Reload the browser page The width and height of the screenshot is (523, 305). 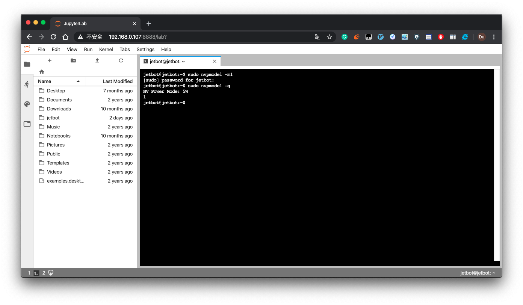click(x=53, y=37)
